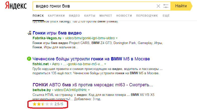Open the video/DA3rK6p8NHc path link
Screen dimensions: 197x112
(70, 90)
